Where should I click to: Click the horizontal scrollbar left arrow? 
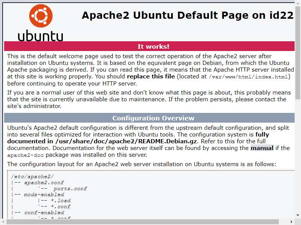(3, 222)
